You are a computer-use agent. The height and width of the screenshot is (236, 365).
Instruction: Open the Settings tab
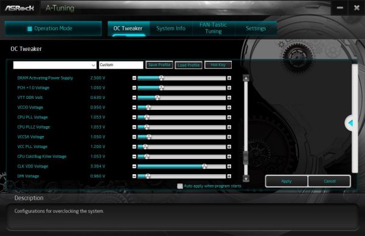coord(256,29)
